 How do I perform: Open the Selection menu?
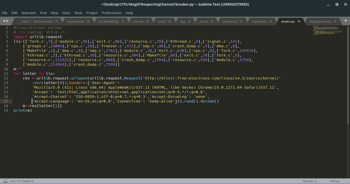29,13
